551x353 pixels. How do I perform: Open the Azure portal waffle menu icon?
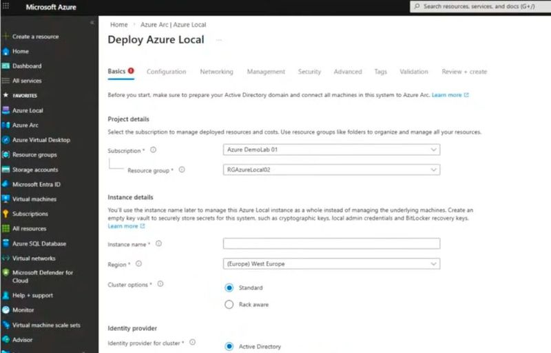click(6, 6)
